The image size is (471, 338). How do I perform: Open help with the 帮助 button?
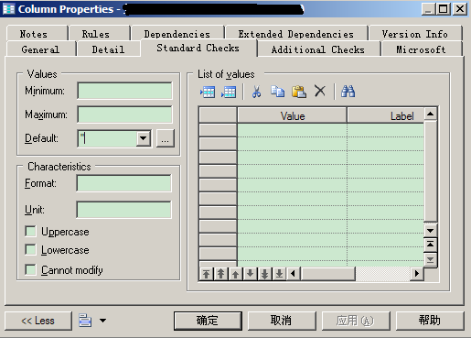429,321
